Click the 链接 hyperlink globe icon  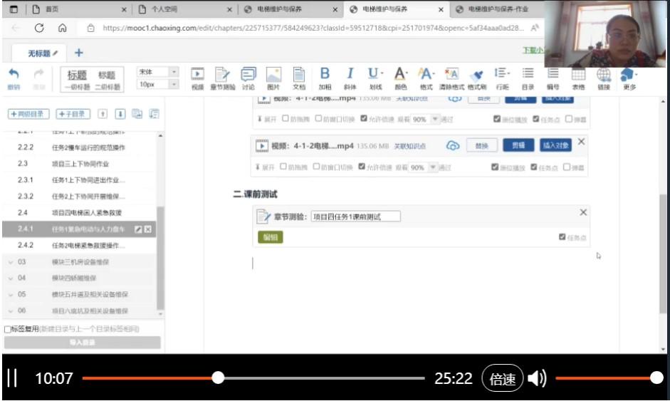tap(604, 77)
